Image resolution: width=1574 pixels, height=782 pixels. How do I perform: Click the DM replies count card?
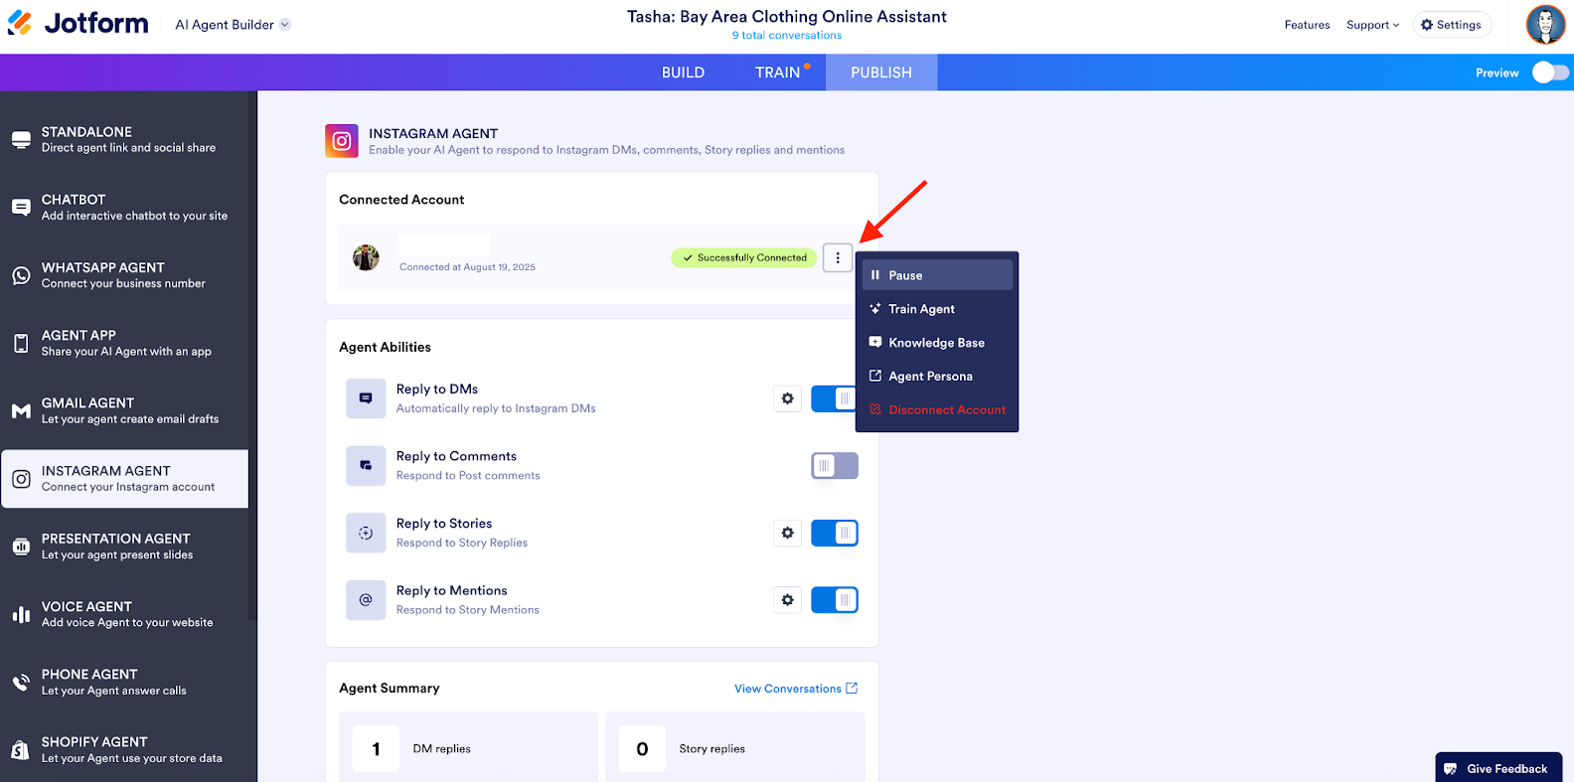(x=468, y=748)
